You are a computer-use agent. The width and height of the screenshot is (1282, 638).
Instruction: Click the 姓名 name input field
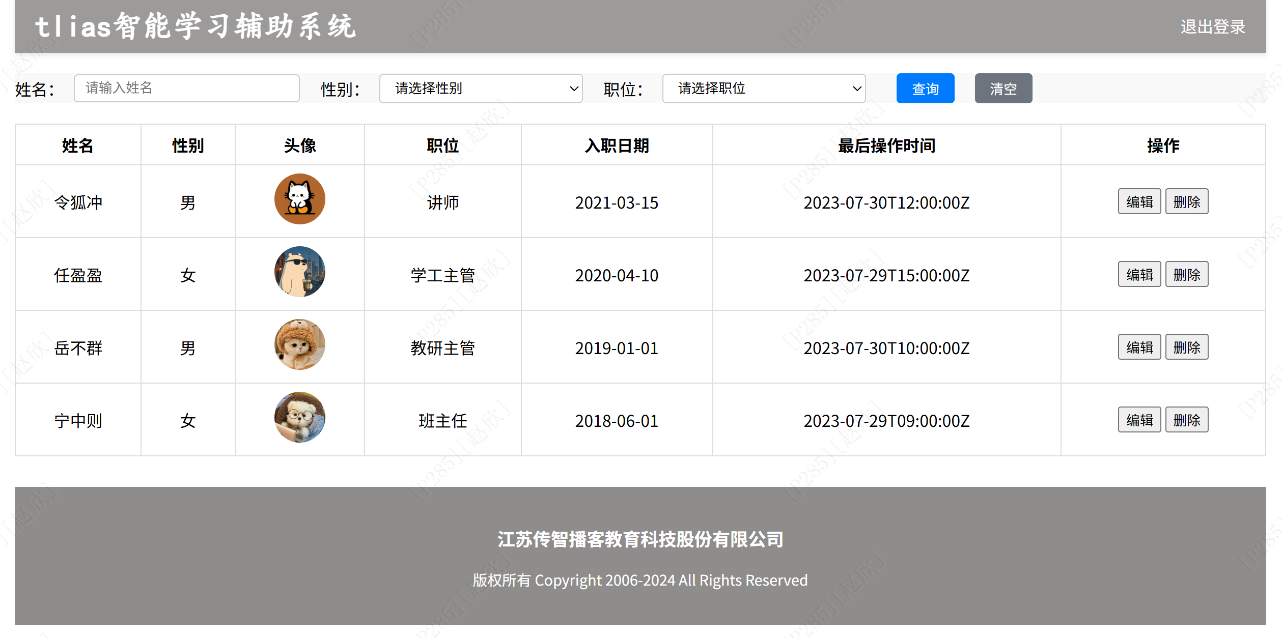(x=186, y=89)
